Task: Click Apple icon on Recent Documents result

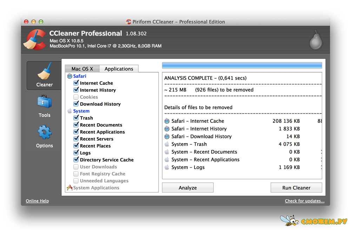Action: 167,152
